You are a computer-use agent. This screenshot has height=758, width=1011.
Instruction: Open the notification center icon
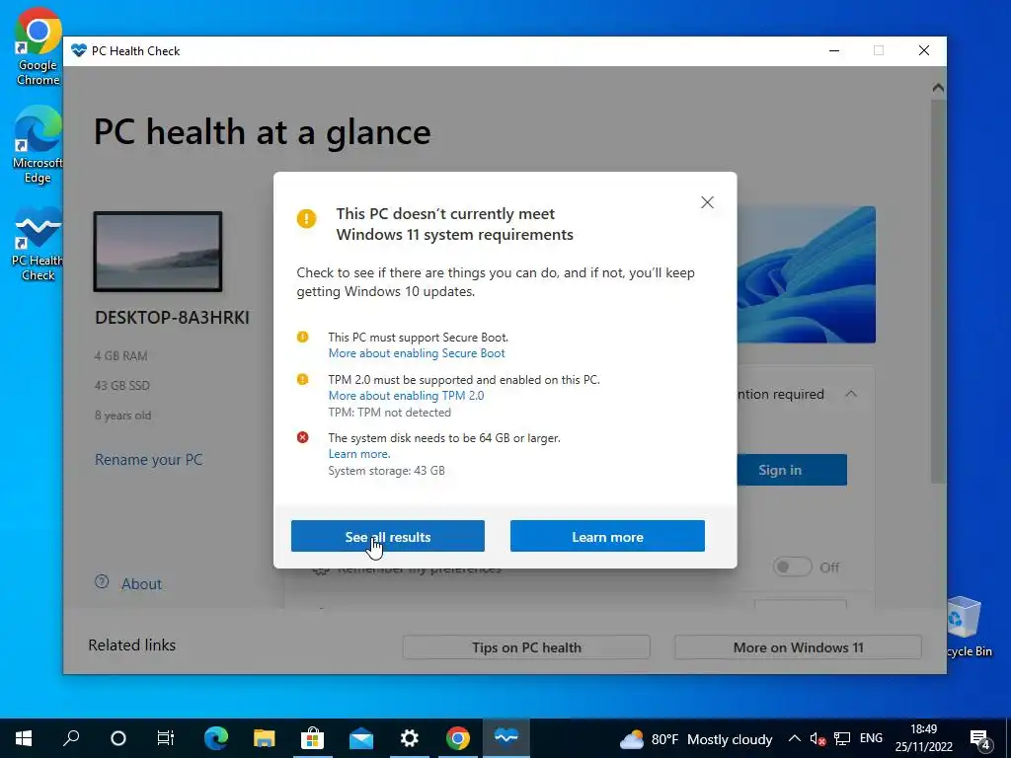pyautogui.click(x=980, y=739)
